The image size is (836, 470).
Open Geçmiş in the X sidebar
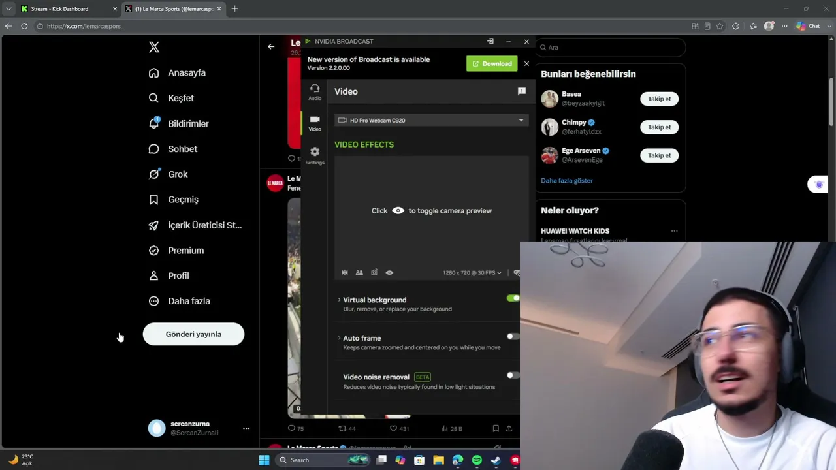(x=173, y=200)
